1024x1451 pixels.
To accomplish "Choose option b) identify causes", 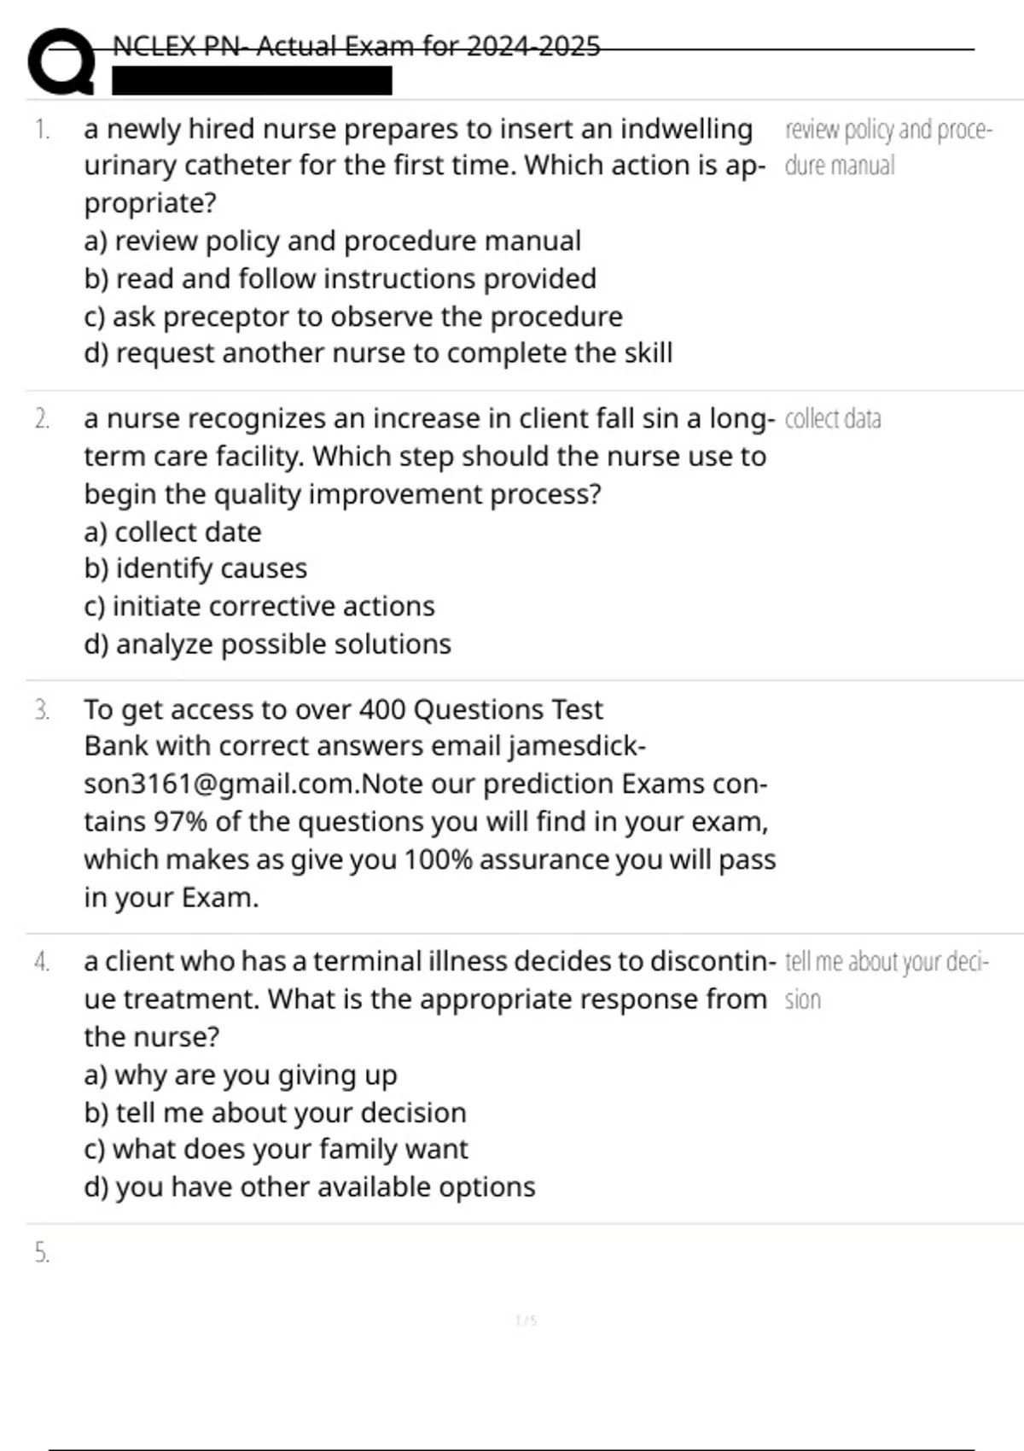I will 195,568.
